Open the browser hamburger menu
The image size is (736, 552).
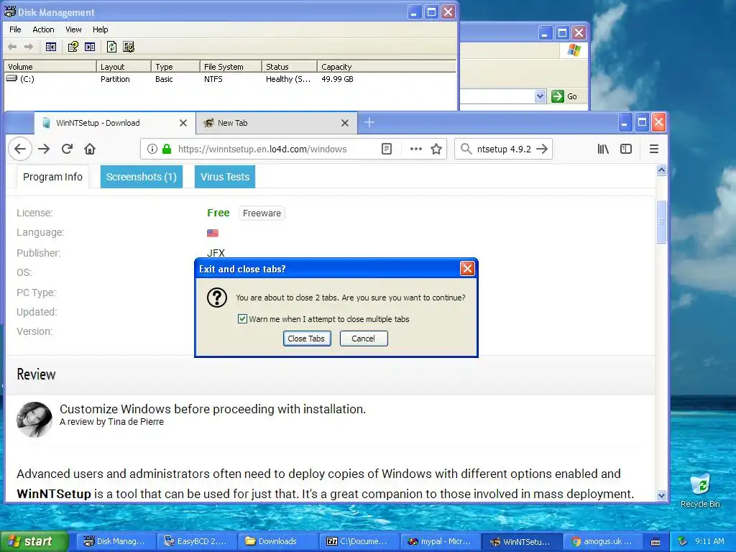654,149
